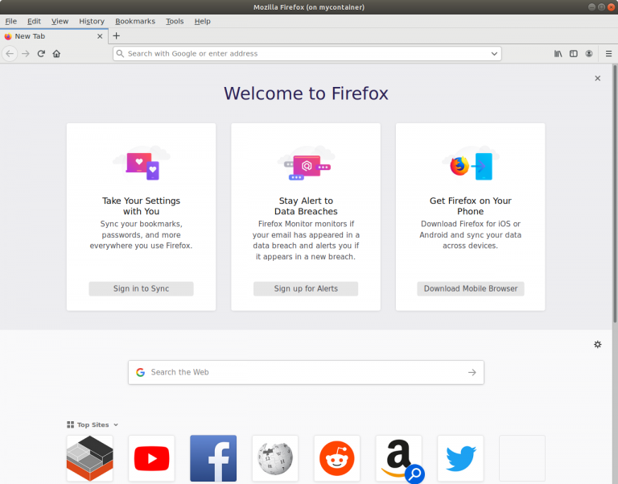Toggle the sidebar view icon

tap(574, 54)
